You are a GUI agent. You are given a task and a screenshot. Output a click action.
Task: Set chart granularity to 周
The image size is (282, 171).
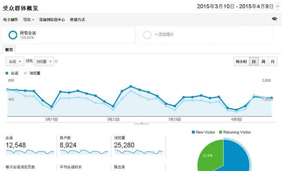coord(263,62)
